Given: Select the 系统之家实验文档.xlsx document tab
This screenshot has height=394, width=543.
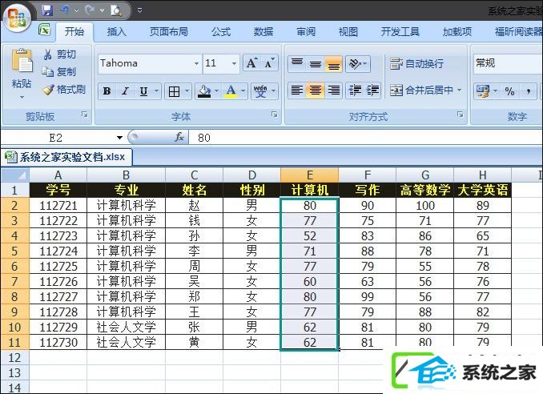Looking at the screenshot, I should pos(66,157).
